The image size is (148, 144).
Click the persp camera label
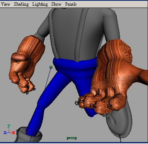72,138
